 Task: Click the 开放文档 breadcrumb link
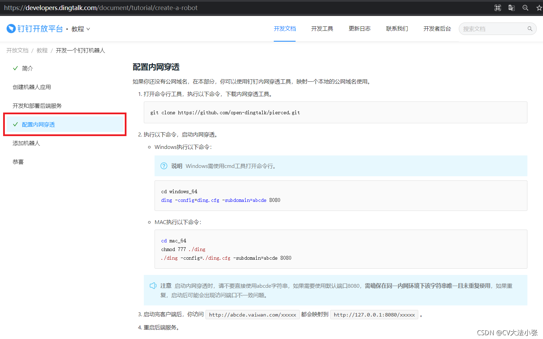tap(17, 51)
